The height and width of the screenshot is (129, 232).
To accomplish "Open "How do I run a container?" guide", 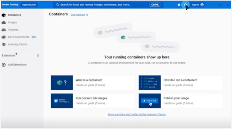I will (181, 82).
